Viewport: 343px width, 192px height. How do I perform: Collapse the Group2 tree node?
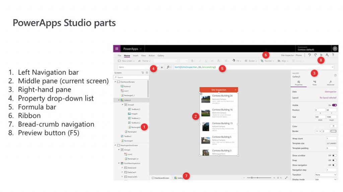pos(119,150)
